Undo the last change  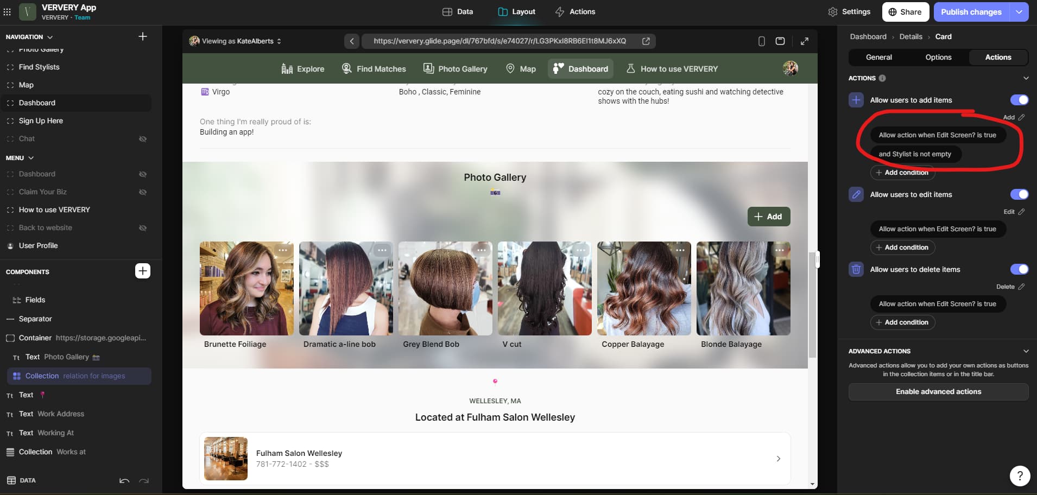coord(124,480)
